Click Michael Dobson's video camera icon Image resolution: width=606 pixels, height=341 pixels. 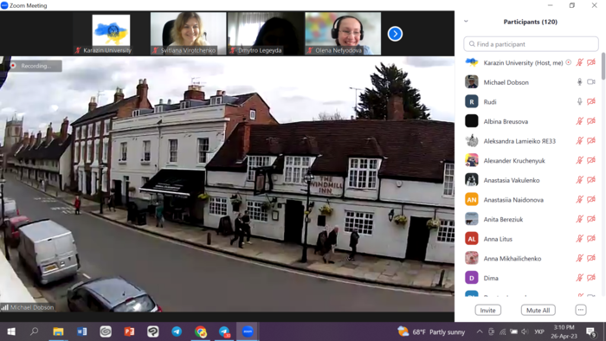591,82
